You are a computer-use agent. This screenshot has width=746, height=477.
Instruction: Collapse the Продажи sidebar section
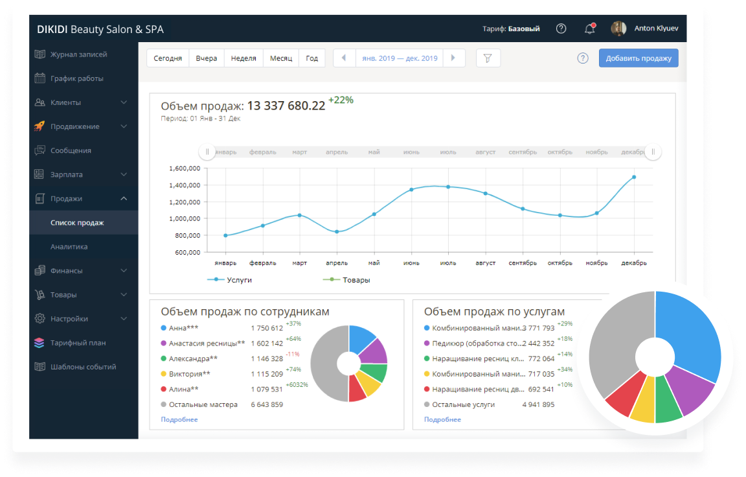124,198
